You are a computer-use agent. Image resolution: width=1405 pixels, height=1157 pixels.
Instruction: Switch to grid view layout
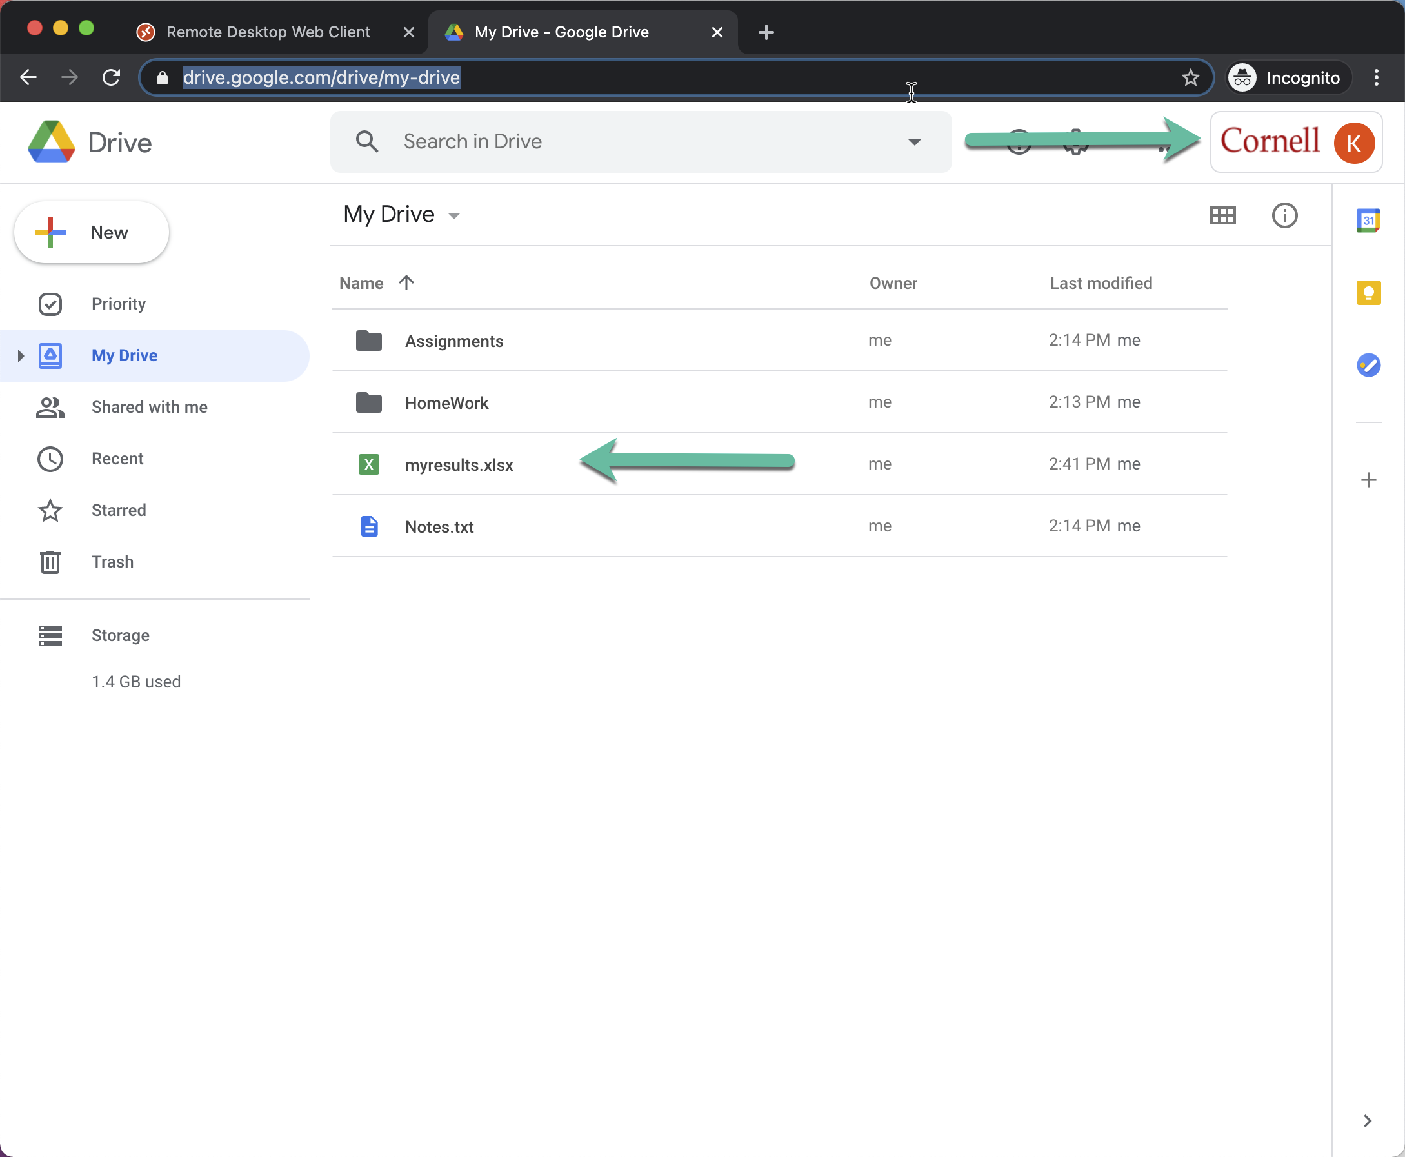[1222, 215]
